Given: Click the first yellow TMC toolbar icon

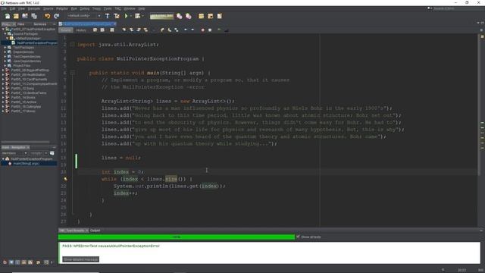Looking at the screenshot, I should (x=201, y=16).
